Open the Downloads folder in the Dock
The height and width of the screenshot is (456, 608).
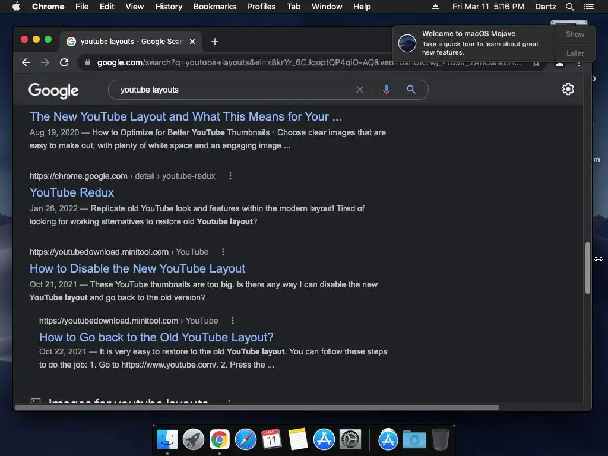[x=414, y=440]
